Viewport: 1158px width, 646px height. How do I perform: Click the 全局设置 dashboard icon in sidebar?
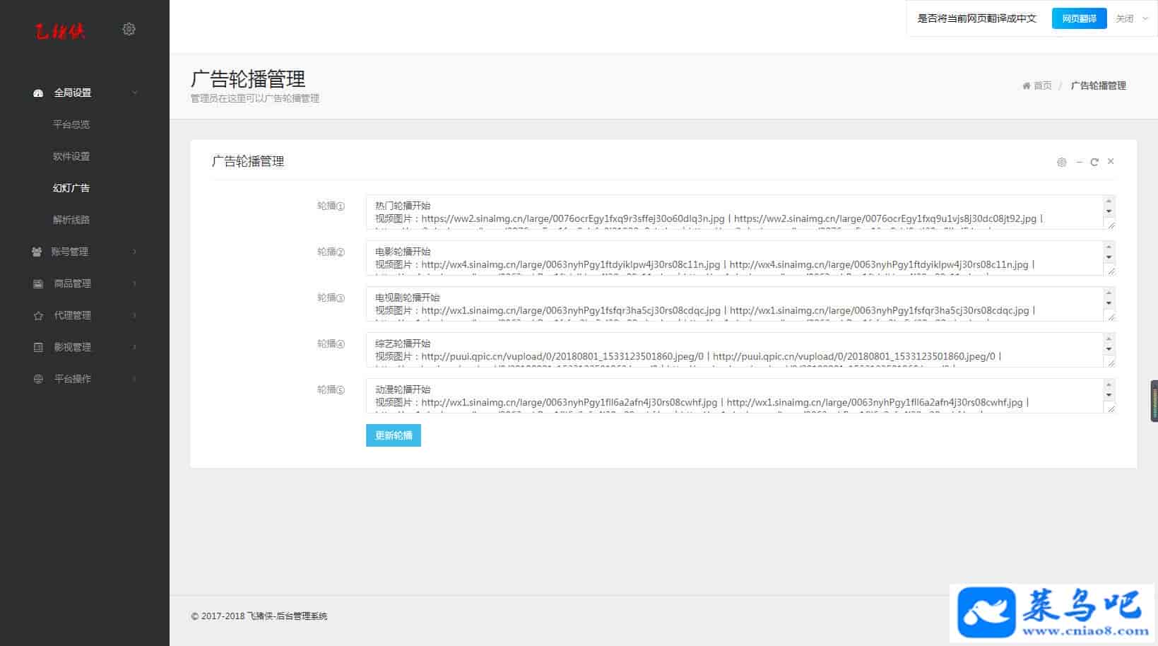[38, 93]
